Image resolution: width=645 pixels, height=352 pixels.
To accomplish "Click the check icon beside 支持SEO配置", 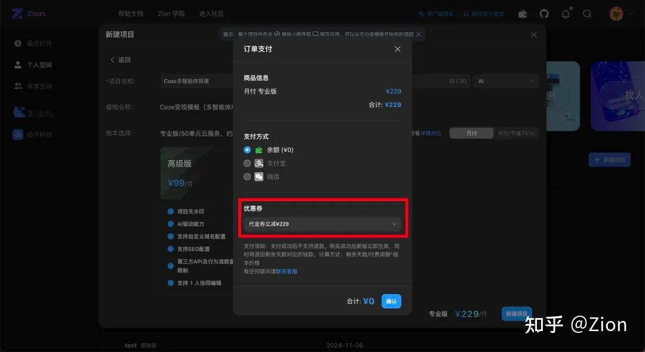I will 170,249.
